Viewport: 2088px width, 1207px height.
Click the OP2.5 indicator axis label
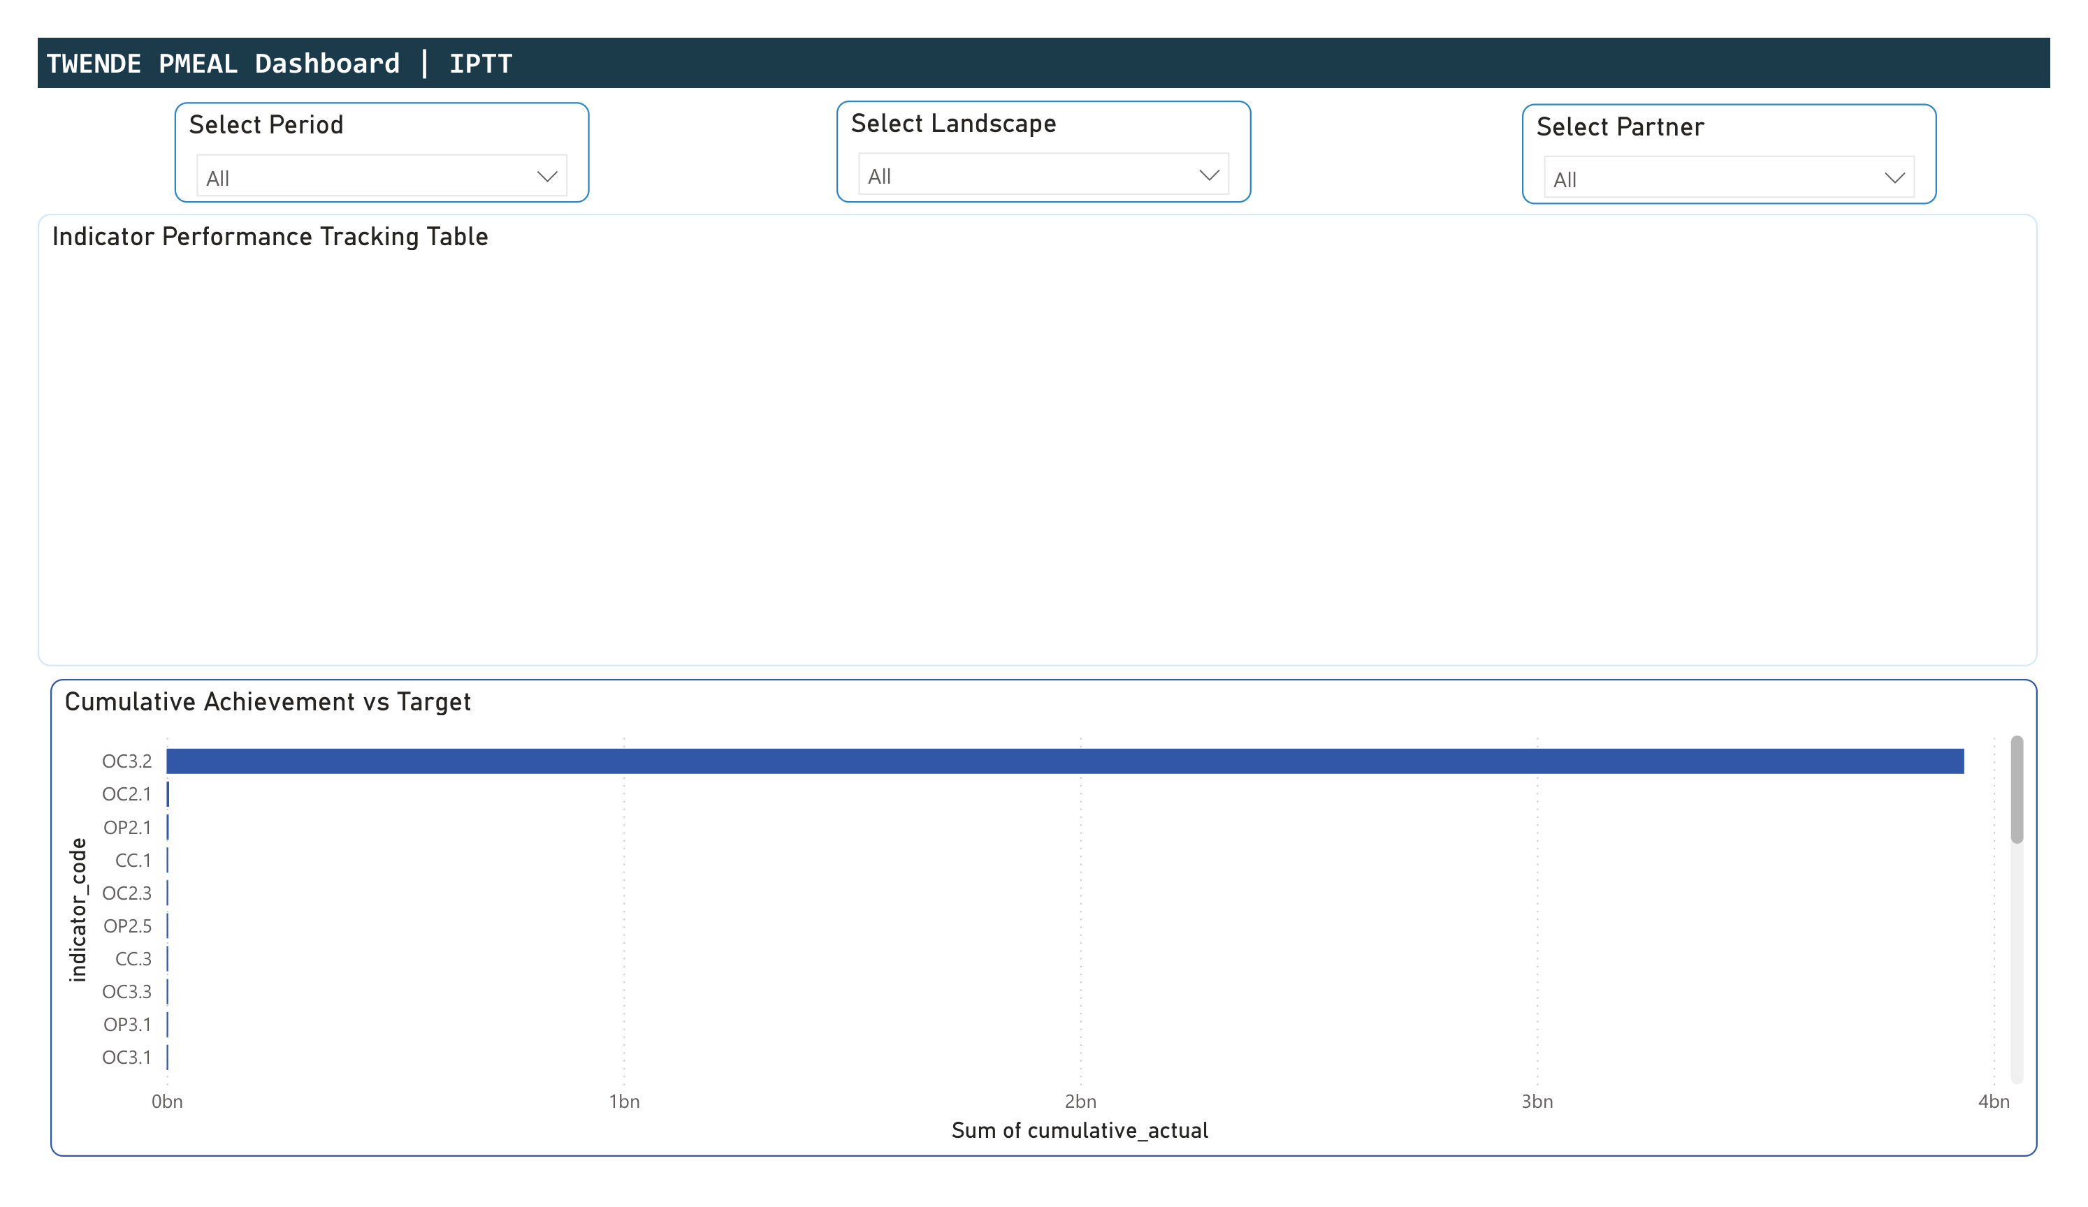pyautogui.click(x=126, y=926)
